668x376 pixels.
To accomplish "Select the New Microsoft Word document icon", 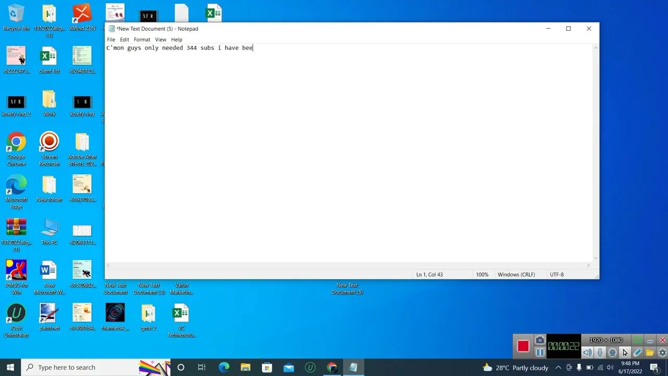I will pyautogui.click(x=49, y=277).
